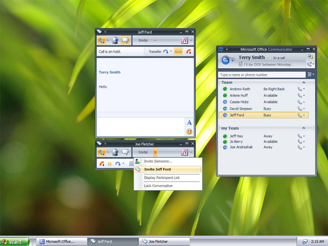Select Arlene Huff contact

click(263, 96)
